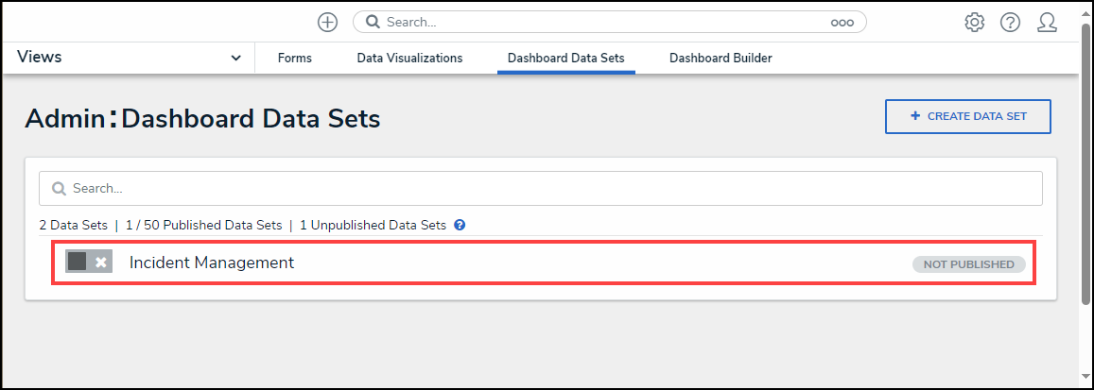Open the user profile icon
This screenshot has height=390, width=1094.
point(1047,23)
